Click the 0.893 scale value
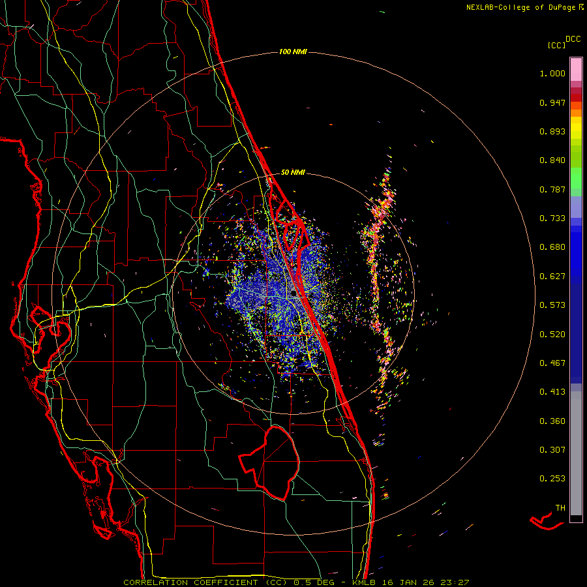This screenshot has height=587, width=587. (552, 131)
